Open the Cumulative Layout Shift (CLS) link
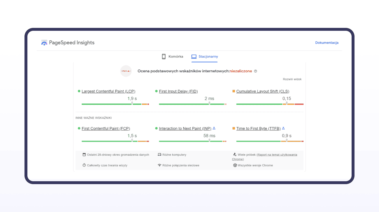Image resolution: width=379 pixels, height=212 pixels. pos(263,91)
